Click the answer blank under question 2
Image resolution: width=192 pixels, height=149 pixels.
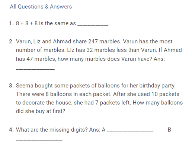point(35,69)
